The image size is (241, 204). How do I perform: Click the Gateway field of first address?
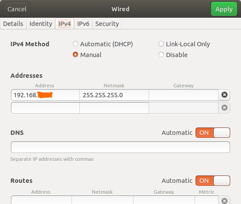183,95
